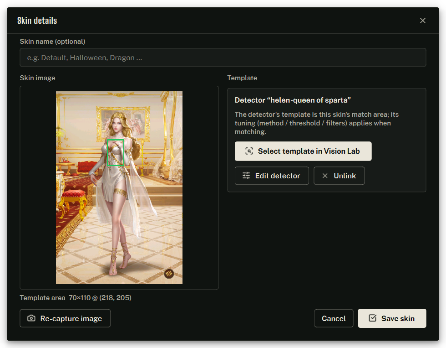Image resolution: width=446 pixels, height=348 pixels.
Task: Click the "Skin name (optional)" label
Action: click(52, 42)
